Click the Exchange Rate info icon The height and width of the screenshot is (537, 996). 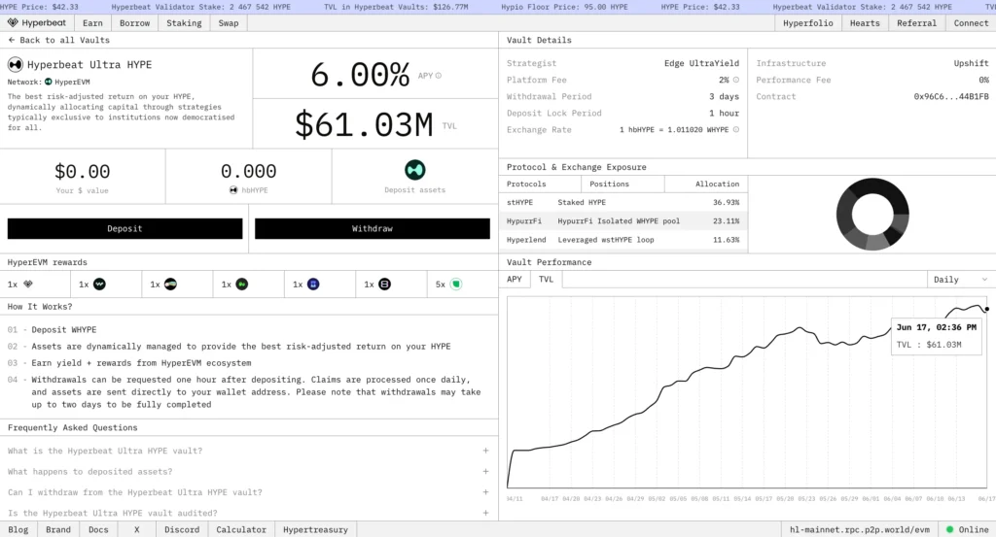click(735, 129)
